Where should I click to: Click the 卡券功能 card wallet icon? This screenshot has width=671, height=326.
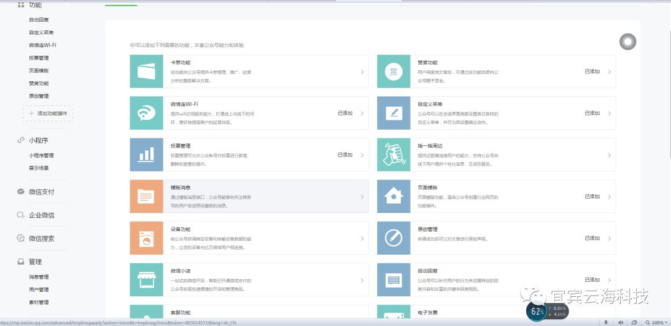point(147,71)
